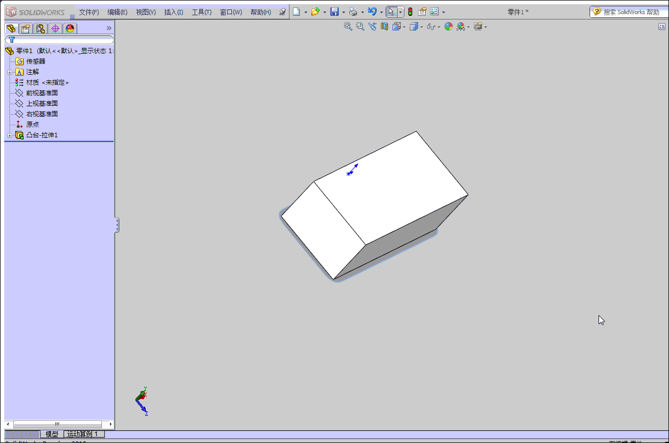Image resolution: width=669 pixels, height=443 pixels.
Task: Click the View Orientation icon
Action: coord(397,26)
